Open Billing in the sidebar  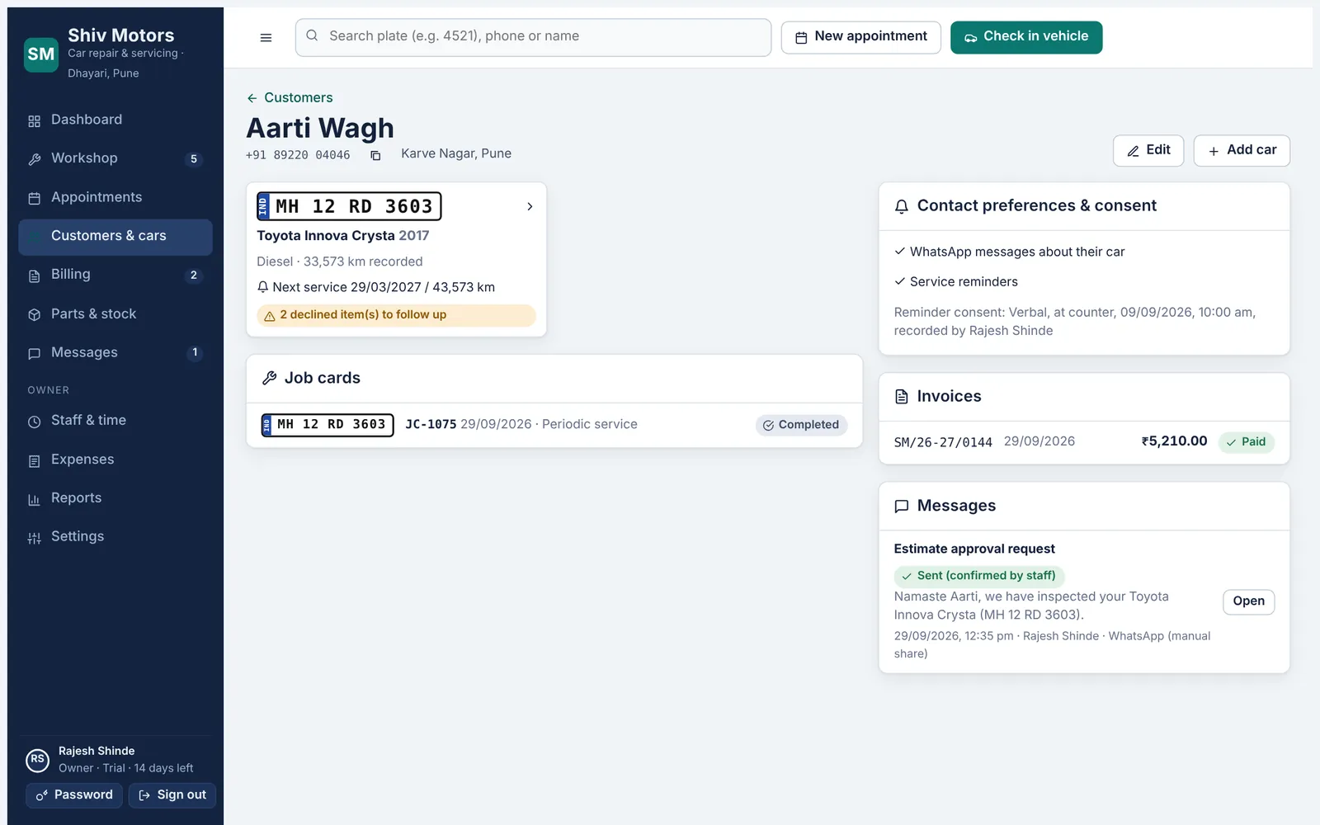point(115,275)
